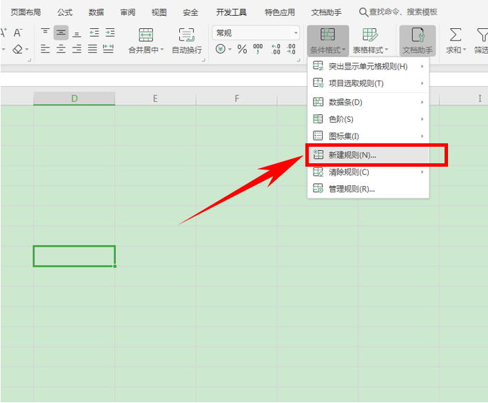Choose 新建规则(N)... from menu

[x=368, y=155]
